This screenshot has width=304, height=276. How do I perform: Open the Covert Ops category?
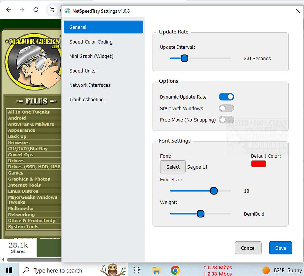click(x=20, y=155)
